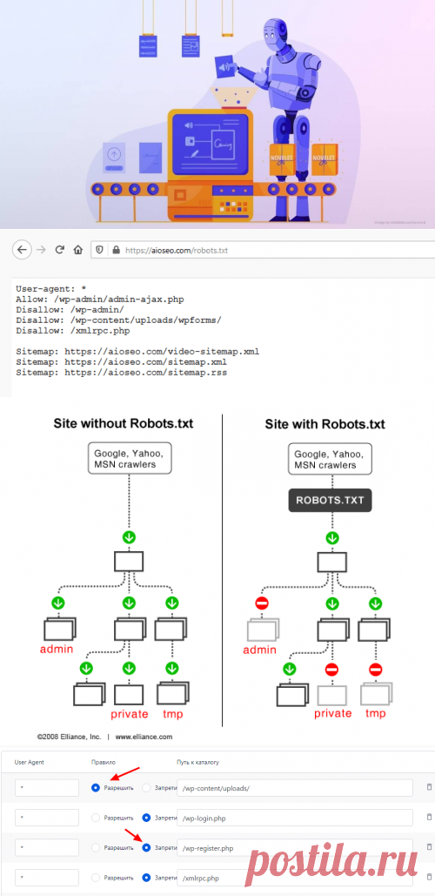The width and height of the screenshot is (435, 896).
Task: Click the User Agent field of the /wp-register.php row
Action: 47,847
